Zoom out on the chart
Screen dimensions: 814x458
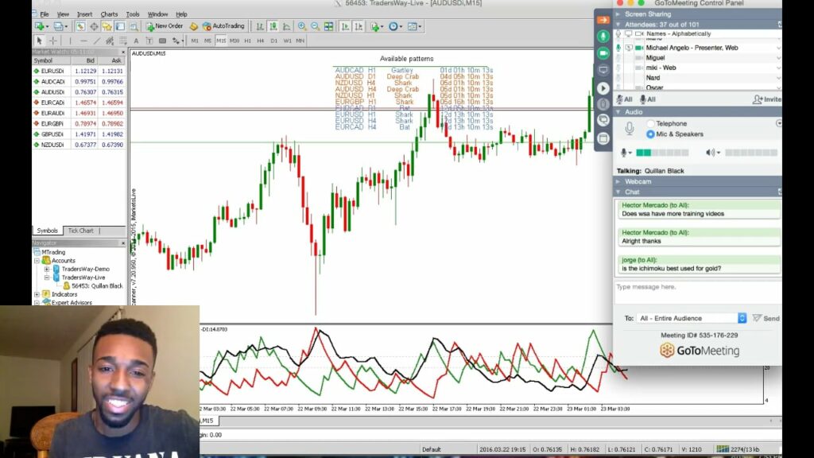pos(315,26)
